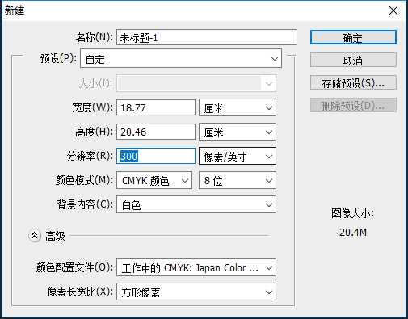Open the 颜色配置文件 dropdown (Japan Color)
The width and height of the screenshot is (408, 319).
[196, 267]
